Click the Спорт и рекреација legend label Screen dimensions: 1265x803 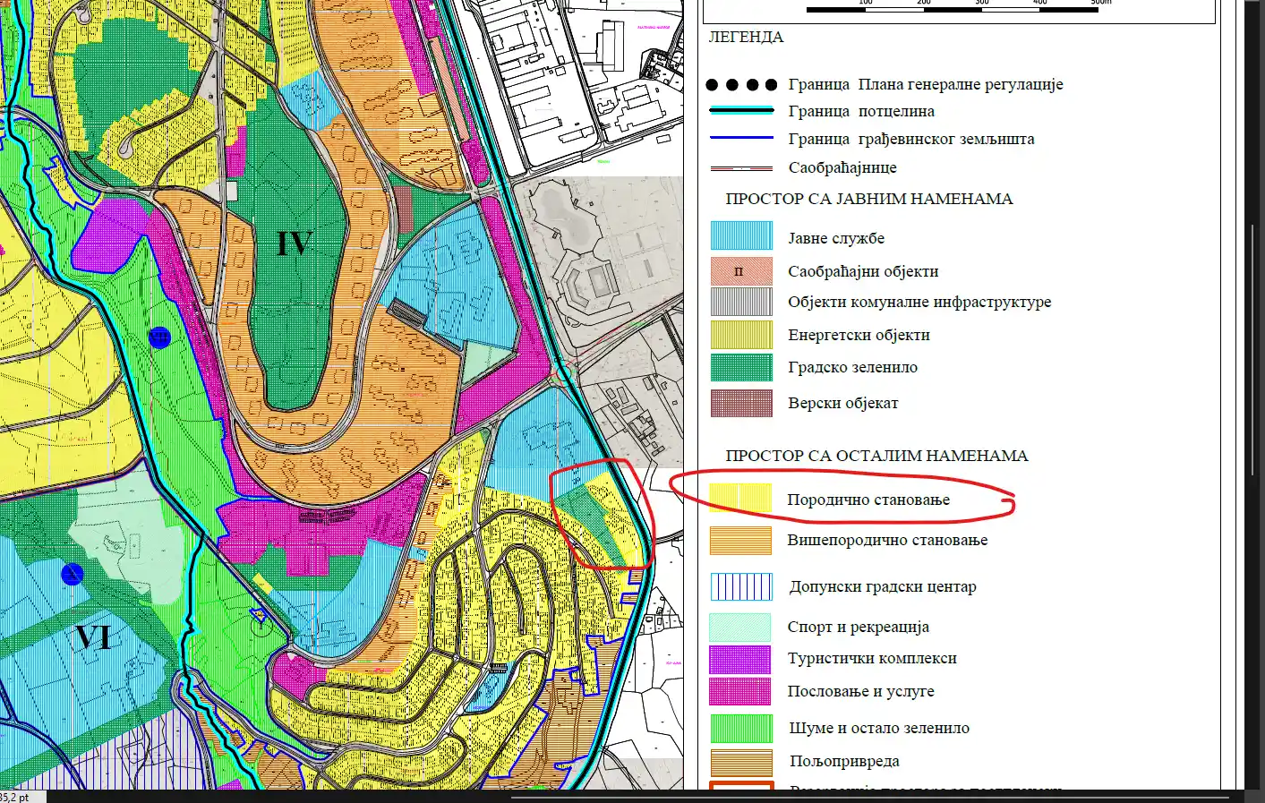858,627
